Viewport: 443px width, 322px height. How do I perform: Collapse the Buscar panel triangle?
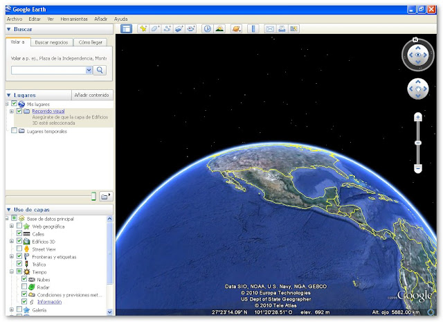pos(9,29)
